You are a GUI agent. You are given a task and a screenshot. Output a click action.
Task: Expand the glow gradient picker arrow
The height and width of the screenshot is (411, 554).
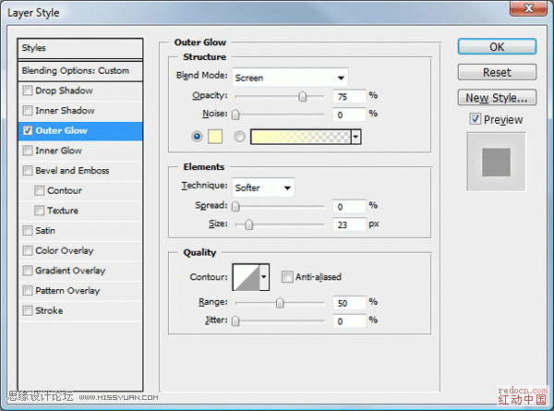tap(355, 137)
